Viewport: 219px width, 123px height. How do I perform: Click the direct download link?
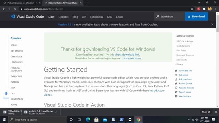point(127,55)
